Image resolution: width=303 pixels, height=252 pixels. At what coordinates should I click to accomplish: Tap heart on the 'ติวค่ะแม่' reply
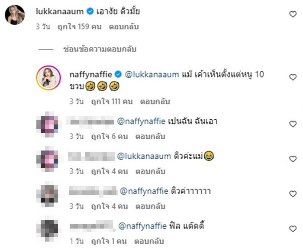pyautogui.click(x=293, y=159)
